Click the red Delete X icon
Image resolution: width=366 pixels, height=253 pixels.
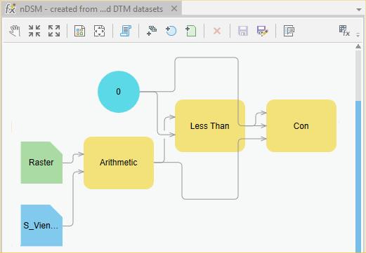[217, 31]
